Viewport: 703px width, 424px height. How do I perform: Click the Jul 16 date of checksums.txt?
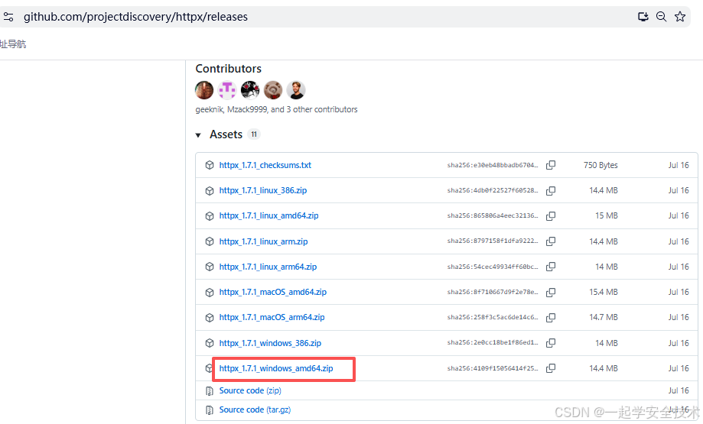(679, 165)
